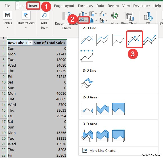The width and height of the screenshot is (163, 158).
Task: Open the Data tab
Action: click(x=100, y=6)
